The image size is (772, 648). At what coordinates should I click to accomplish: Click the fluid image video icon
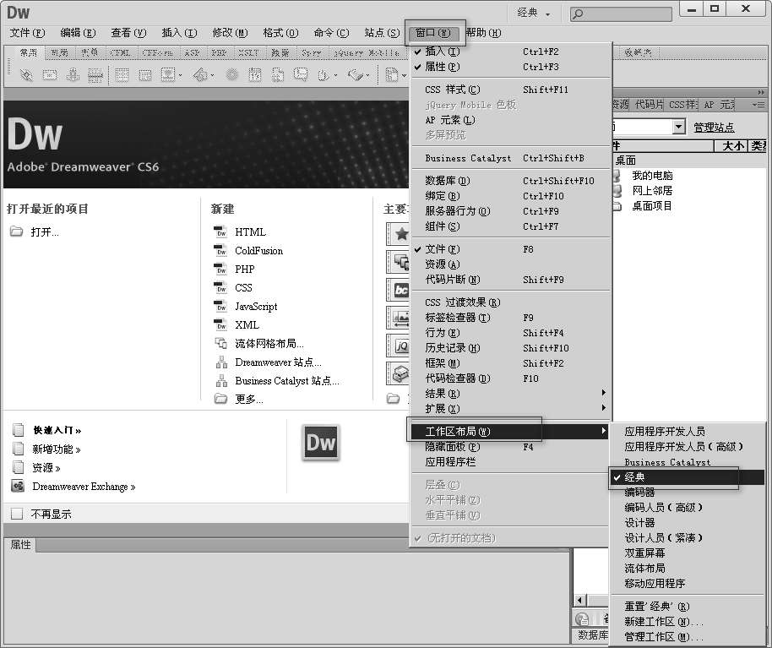[399, 318]
